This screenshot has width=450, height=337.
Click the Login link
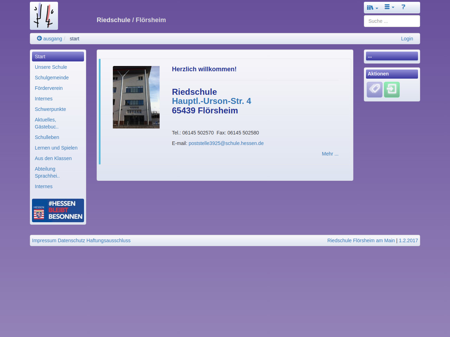coord(407,39)
